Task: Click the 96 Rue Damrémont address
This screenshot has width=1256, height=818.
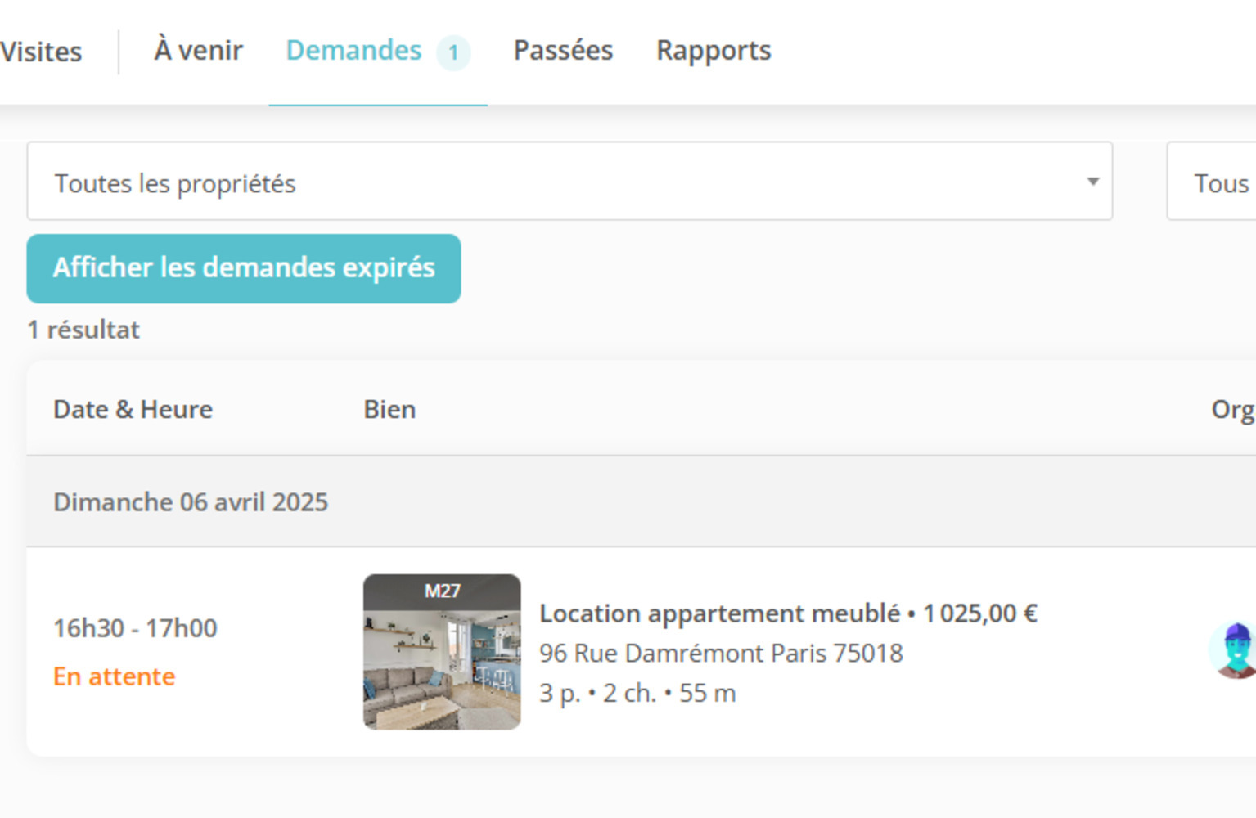Action: click(721, 653)
